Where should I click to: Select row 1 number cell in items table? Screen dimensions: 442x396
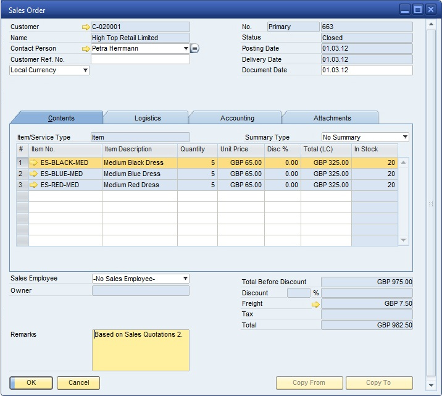pos(22,163)
